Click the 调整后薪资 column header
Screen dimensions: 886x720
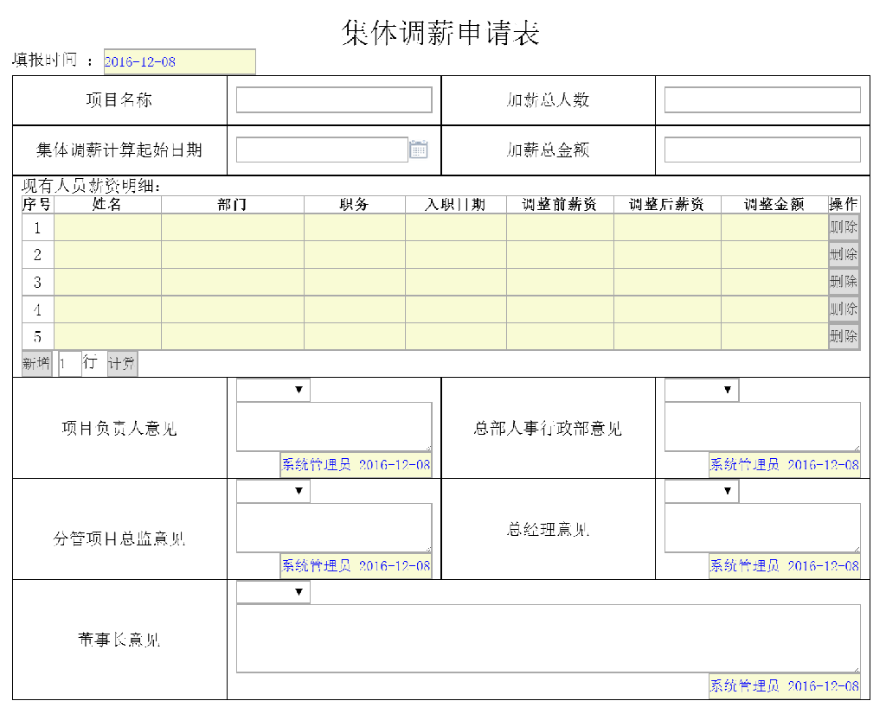point(667,204)
